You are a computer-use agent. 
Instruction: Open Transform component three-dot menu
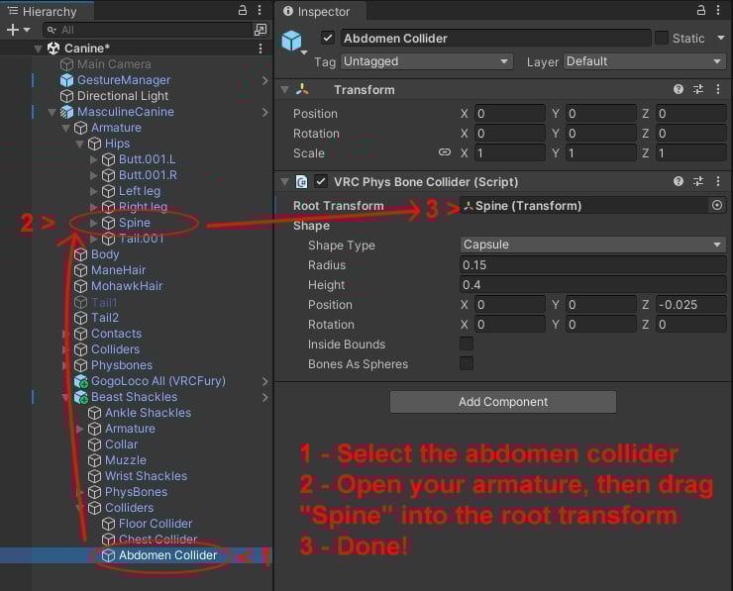pyautogui.click(x=718, y=89)
